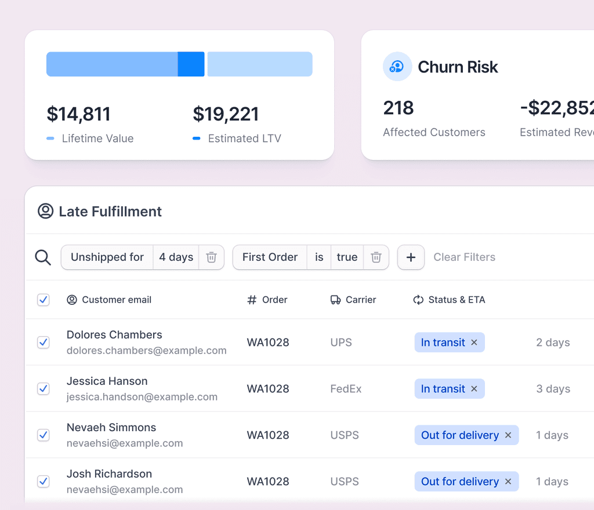Add a new filter with plus button
This screenshot has height=510, width=594.
(x=411, y=257)
